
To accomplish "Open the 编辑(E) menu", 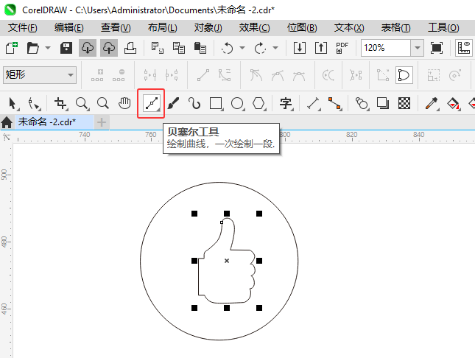I will tap(68, 28).
